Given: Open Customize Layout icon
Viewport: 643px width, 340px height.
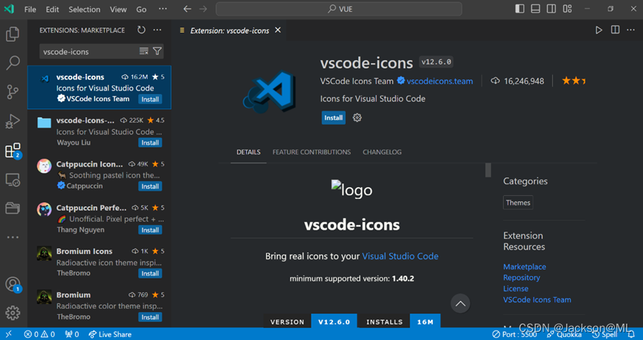Looking at the screenshot, I should [567, 9].
